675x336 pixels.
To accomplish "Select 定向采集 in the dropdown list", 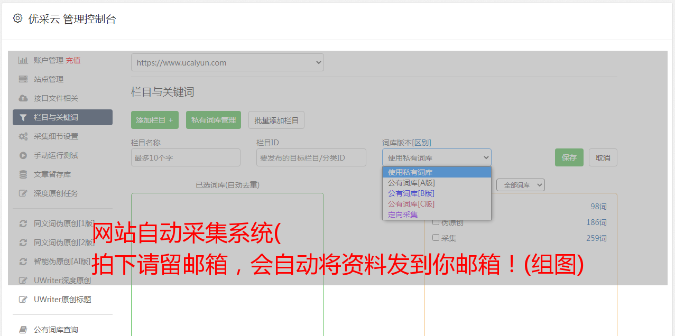I will (437, 214).
